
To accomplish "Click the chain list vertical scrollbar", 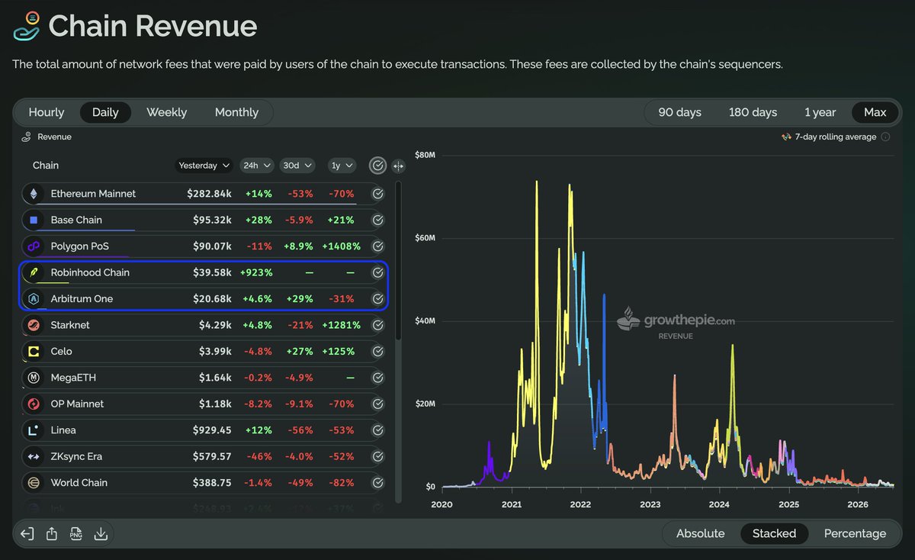I will click(398, 259).
